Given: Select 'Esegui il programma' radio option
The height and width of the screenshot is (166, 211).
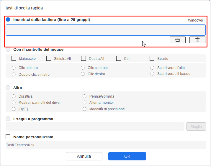Looking at the screenshot, I should 8,119.
